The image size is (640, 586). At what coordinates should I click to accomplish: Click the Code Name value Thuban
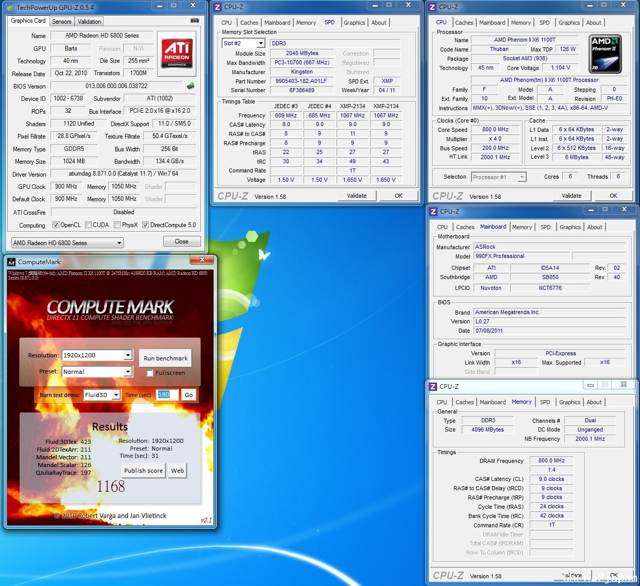pyautogui.click(x=499, y=49)
